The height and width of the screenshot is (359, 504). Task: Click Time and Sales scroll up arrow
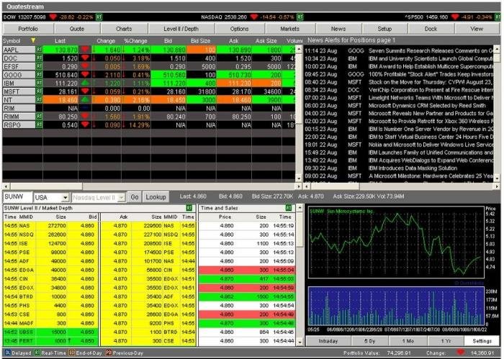(300, 208)
